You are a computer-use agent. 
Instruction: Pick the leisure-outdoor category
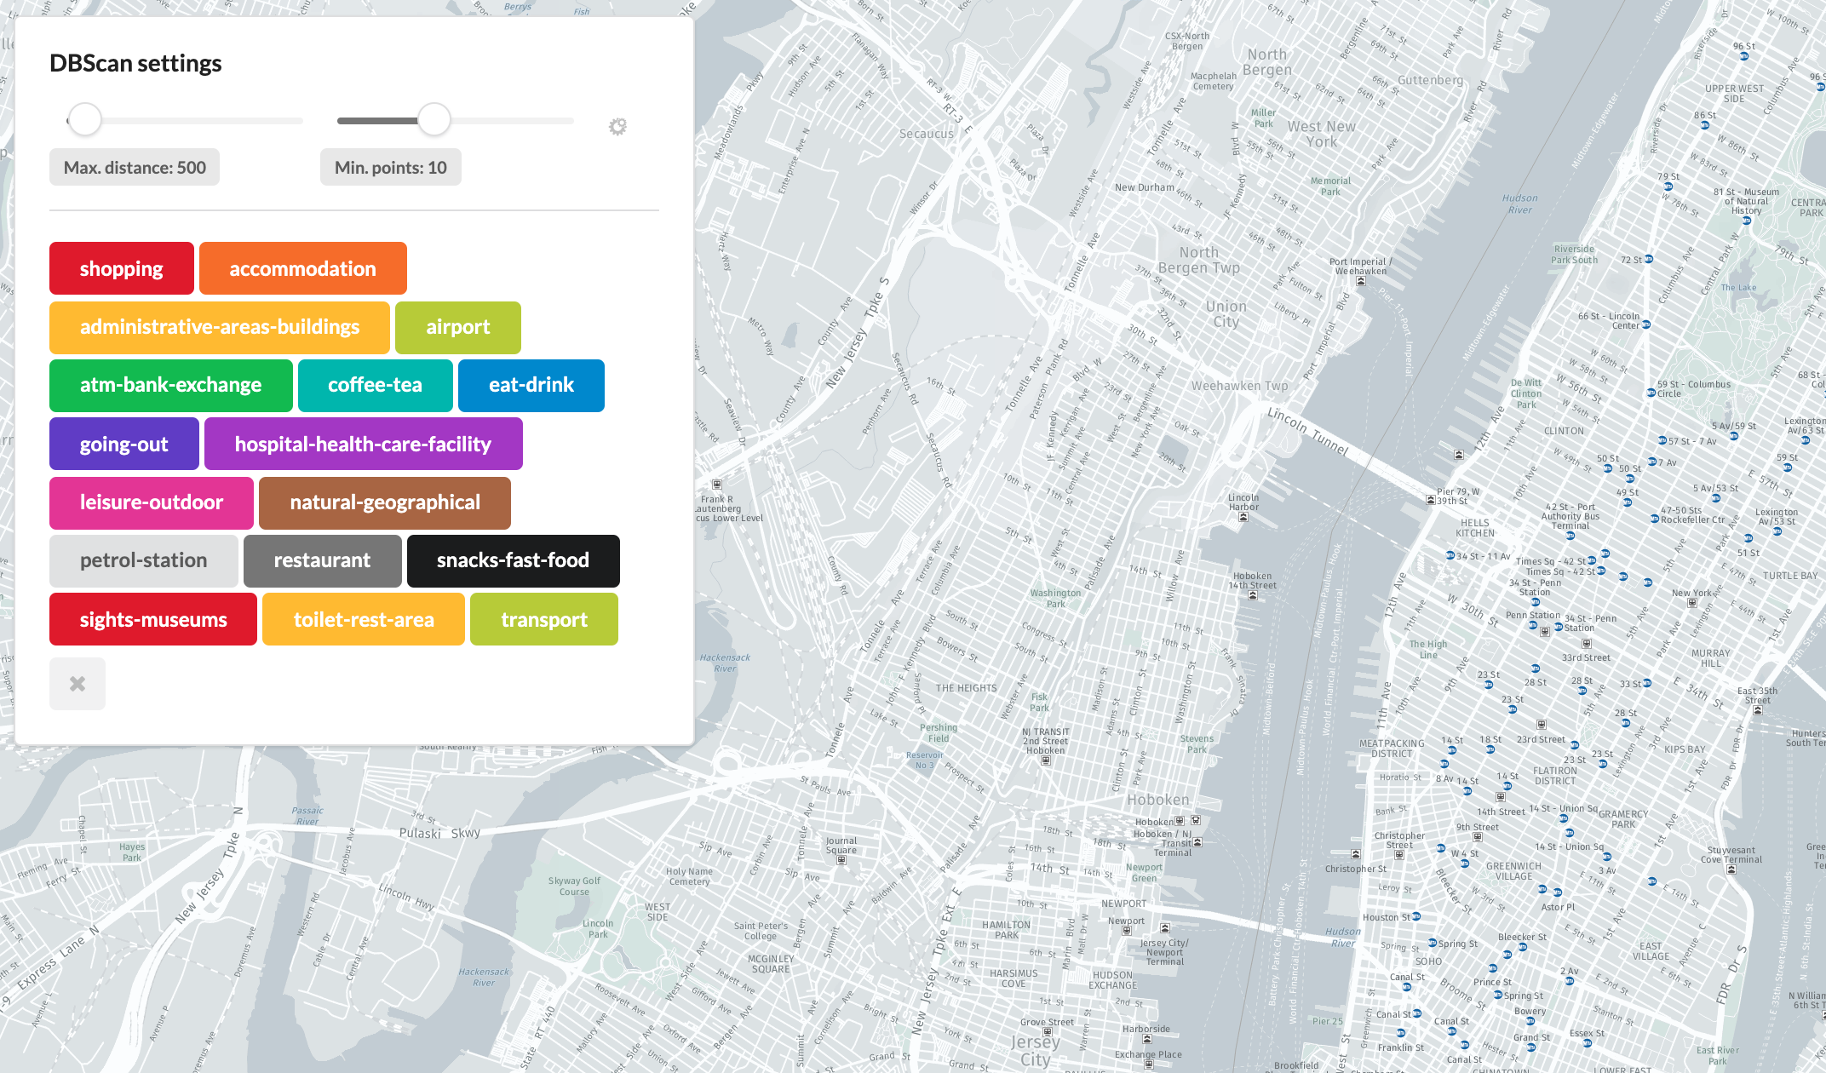pyautogui.click(x=152, y=502)
